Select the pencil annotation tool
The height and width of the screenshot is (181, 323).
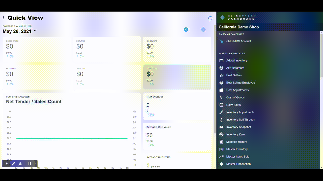tap(14, 164)
